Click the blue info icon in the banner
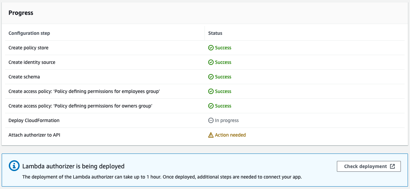The height and width of the screenshot is (189, 410). (x=14, y=166)
